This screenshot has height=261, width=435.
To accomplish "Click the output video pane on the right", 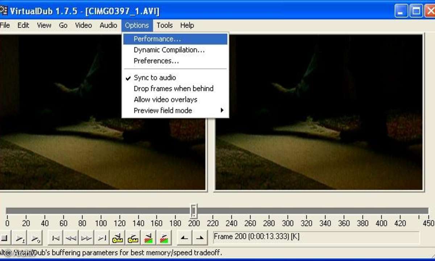I will (x=319, y=112).
